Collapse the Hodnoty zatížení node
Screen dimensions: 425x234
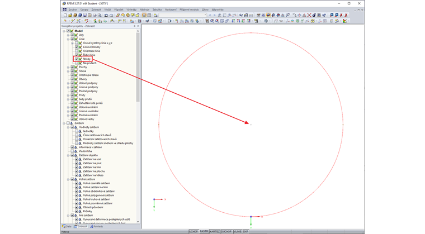pos(68,127)
